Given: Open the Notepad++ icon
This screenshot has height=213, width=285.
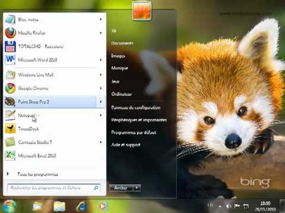Looking at the screenshot, I should 10,115.
